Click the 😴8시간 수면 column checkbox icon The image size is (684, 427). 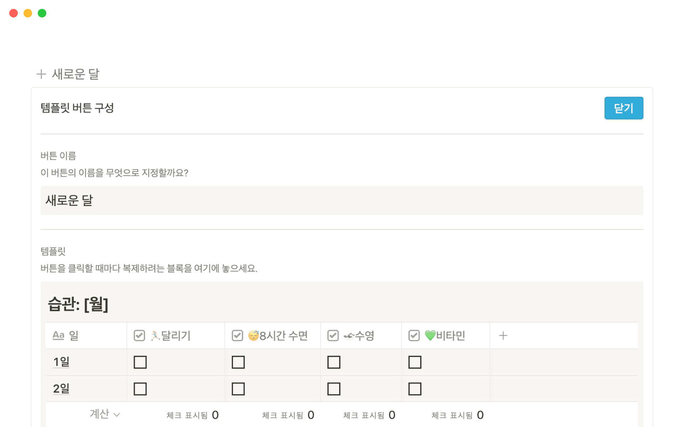(237, 335)
